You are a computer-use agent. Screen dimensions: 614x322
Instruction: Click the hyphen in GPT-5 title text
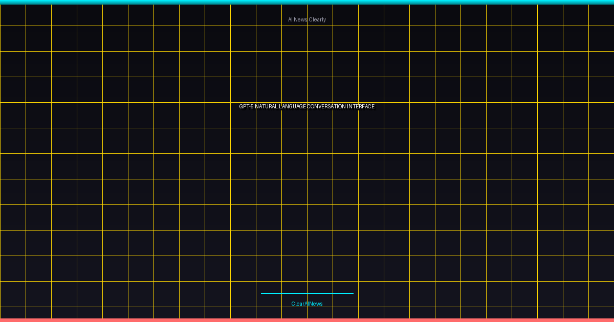point(250,106)
